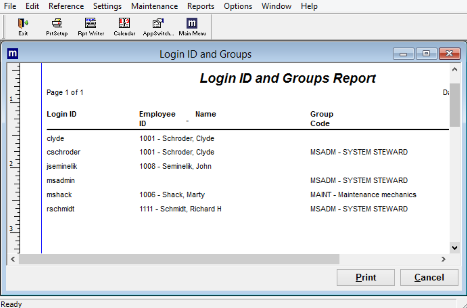
Task: Click the horizontal scrollbar left arrow
Action: click(13, 259)
